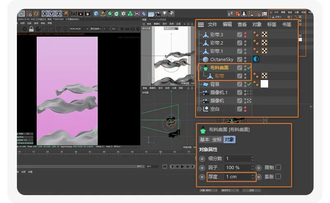The height and width of the screenshot is (203, 330).
Task: Select the Cube primitive icon
Action: click(x=96, y=14)
